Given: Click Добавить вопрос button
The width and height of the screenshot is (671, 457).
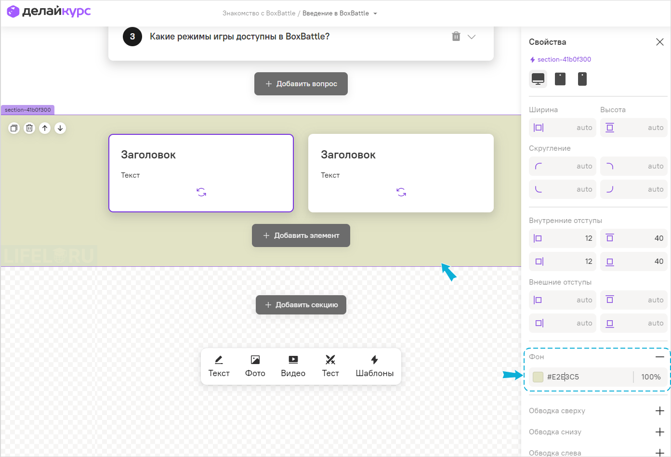Looking at the screenshot, I should click(301, 84).
